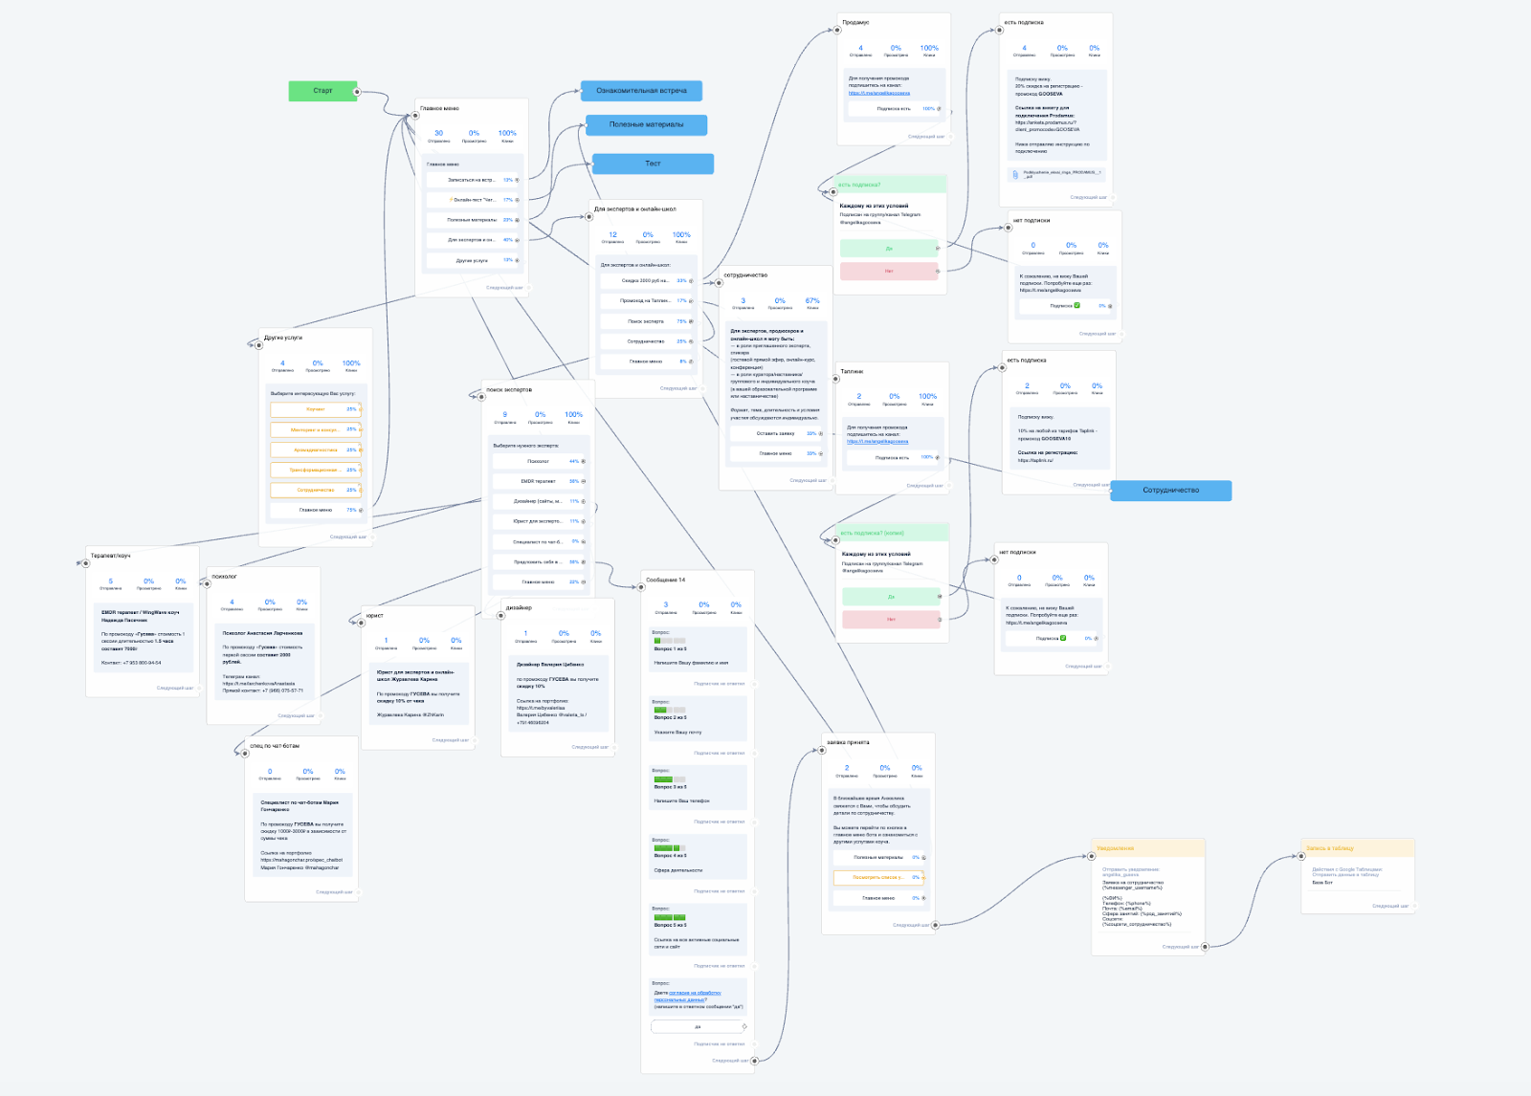The image size is (1531, 1096).
Task: Select the Ознакомительная встреча flow block
Action: click(x=641, y=91)
